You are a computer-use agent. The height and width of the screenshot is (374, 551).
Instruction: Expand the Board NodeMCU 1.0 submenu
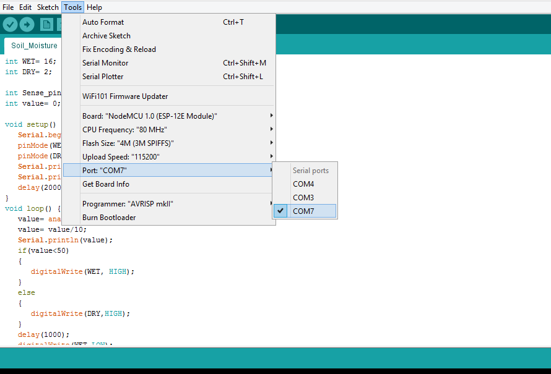168,116
